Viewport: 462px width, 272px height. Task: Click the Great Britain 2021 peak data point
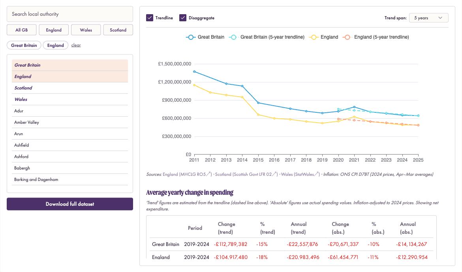click(x=354, y=107)
